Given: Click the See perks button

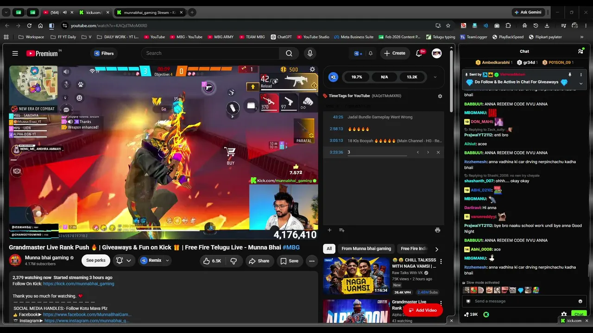Looking at the screenshot, I should (x=96, y=260).
